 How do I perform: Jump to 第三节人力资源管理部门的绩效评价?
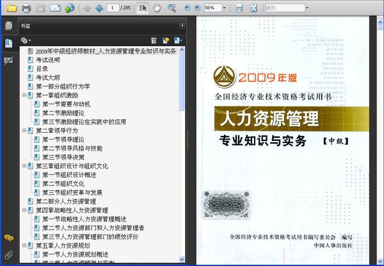point(90,237)
